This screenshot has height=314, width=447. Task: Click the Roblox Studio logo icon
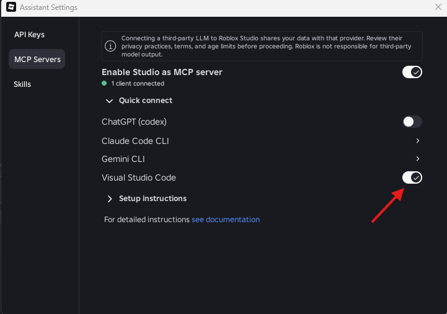click(x=11, y=7)
